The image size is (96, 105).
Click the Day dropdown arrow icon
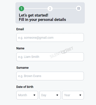tap(57, 95)
